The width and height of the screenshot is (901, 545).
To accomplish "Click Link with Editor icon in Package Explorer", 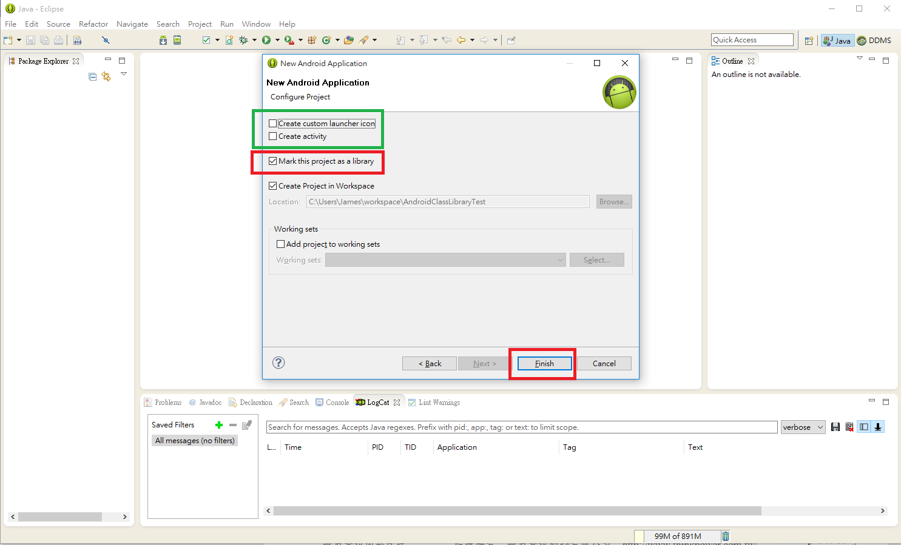I will [x=107, y=76].
